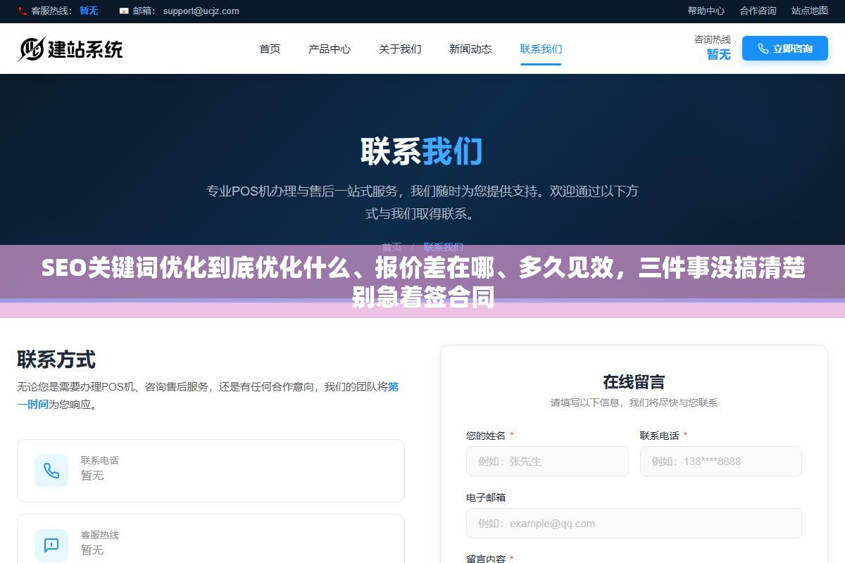Click the 联系电话 card
This screenshot has width=845, height=563.
[211, 471]
